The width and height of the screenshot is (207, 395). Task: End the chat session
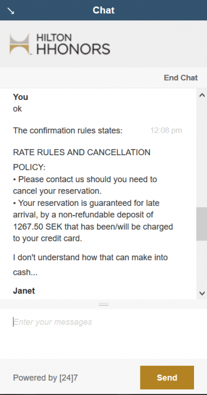(x=180, y=78)
